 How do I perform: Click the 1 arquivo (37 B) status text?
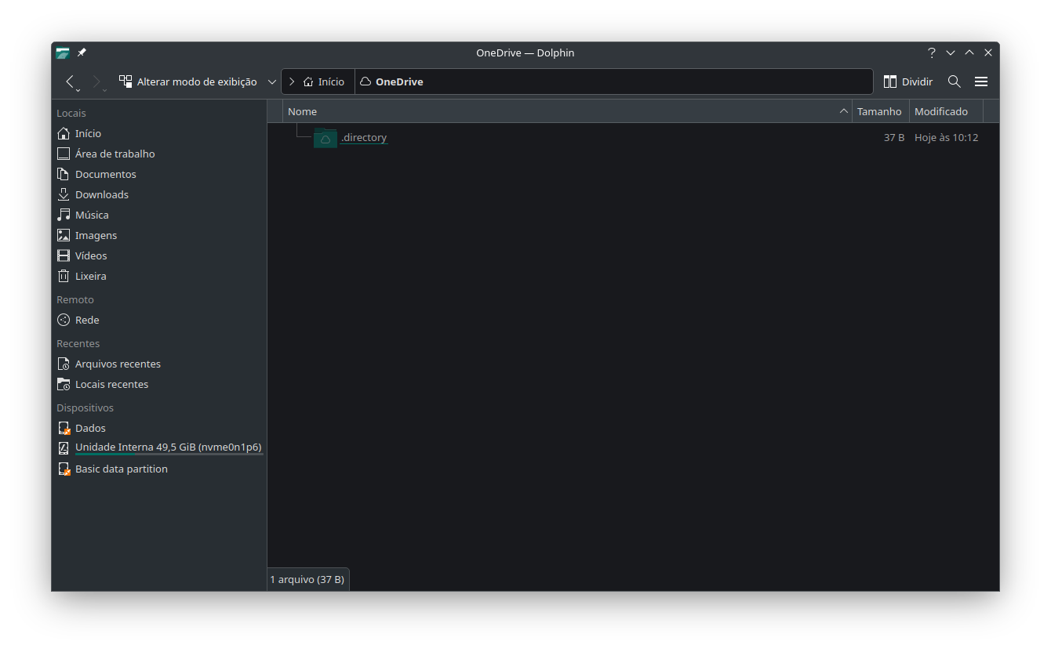point(307,579)
